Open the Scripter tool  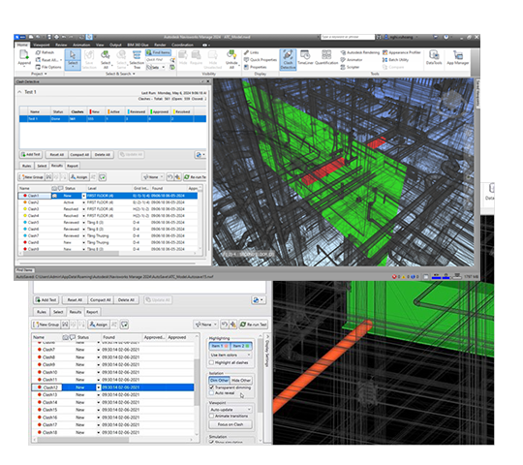coord(350,67)
